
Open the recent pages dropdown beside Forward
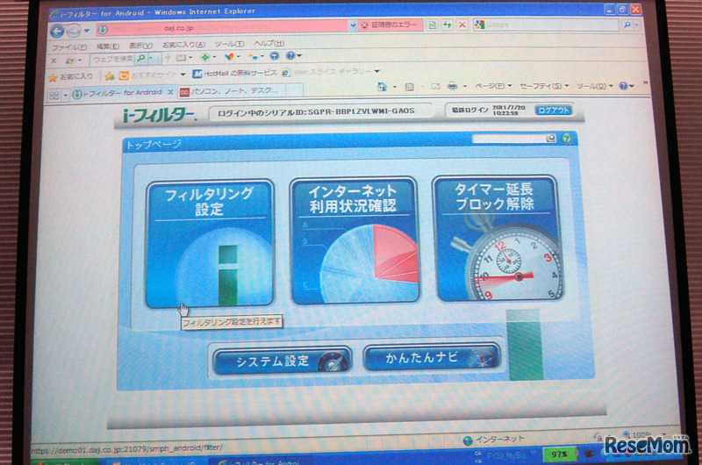87,31
